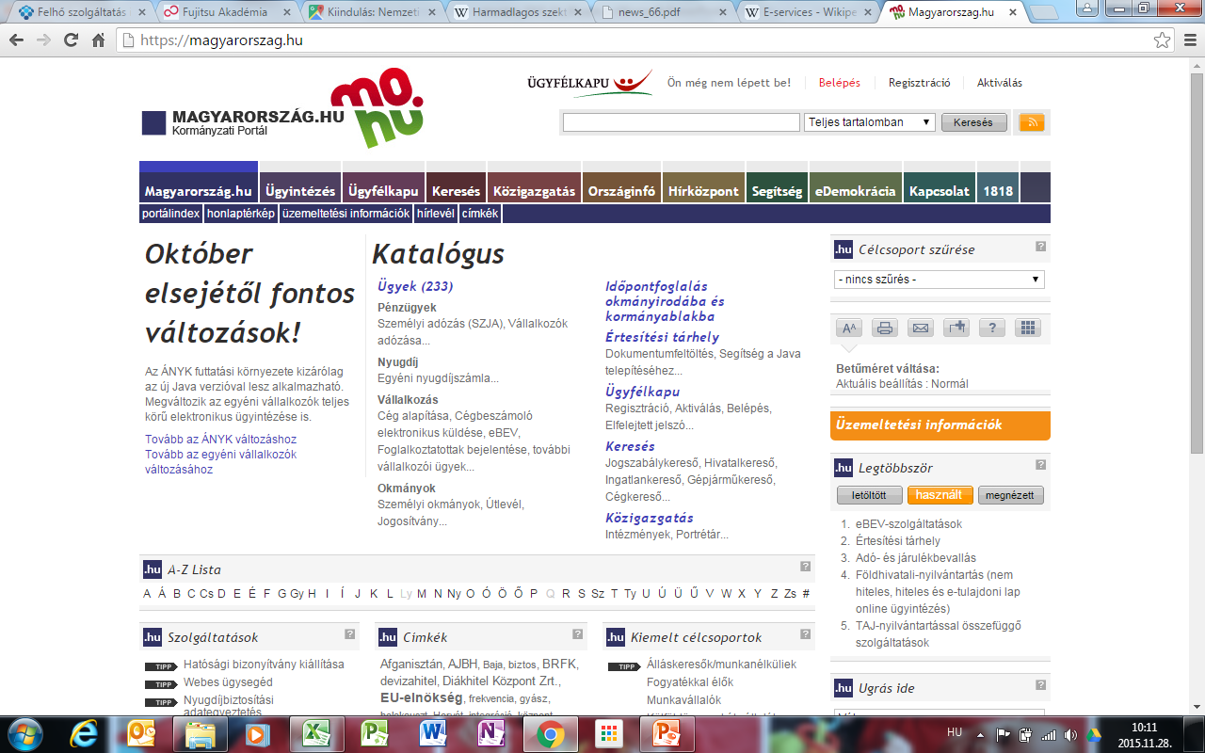
Task: Go back with Chrome back arrow
Action: click(x=17, y=40)
